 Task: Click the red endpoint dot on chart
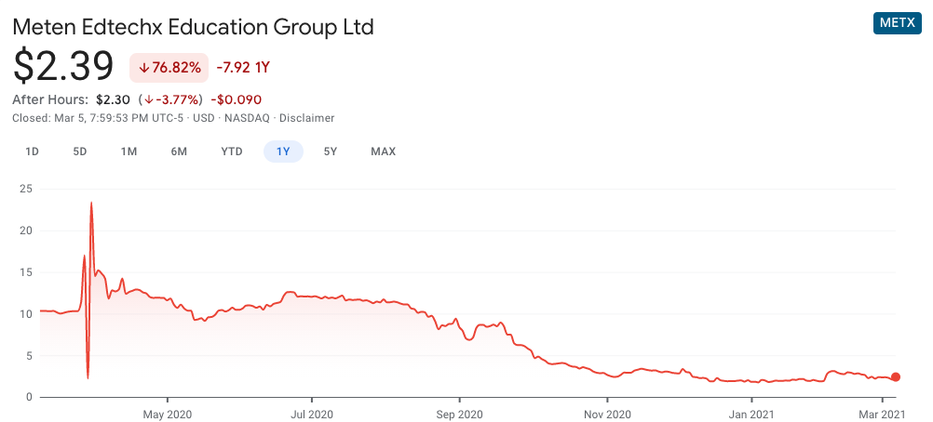[896, 376]
